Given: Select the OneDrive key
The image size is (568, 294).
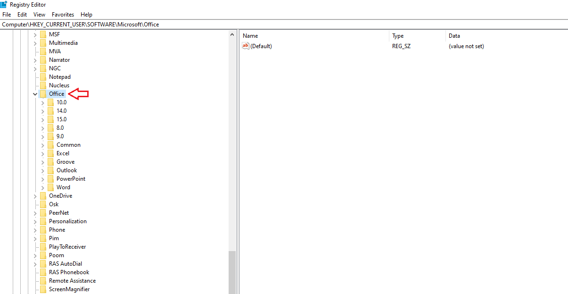Looking at the screenshot, I should pos(60,196).
